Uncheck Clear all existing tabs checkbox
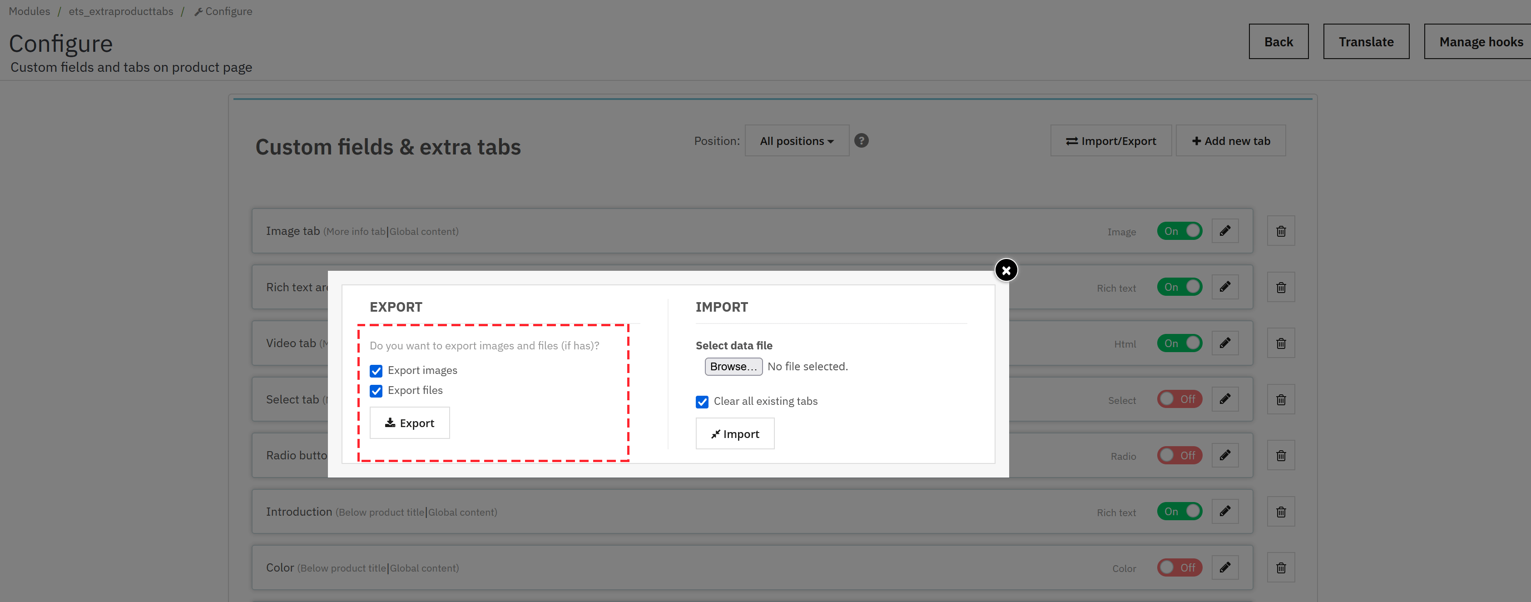The width and height of the screenshot is (1531, 602). (702, 402)
